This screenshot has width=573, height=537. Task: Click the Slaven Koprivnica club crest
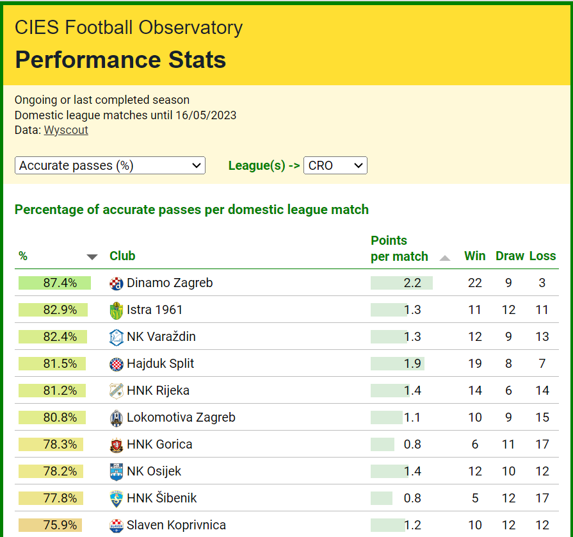click(x=116, y=525)
